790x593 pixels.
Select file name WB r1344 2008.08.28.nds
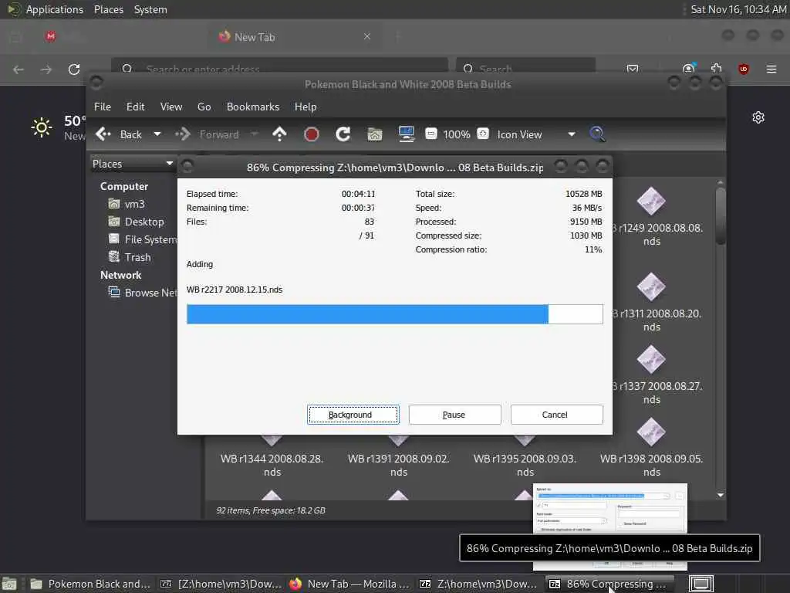click(x=272, y=466)
